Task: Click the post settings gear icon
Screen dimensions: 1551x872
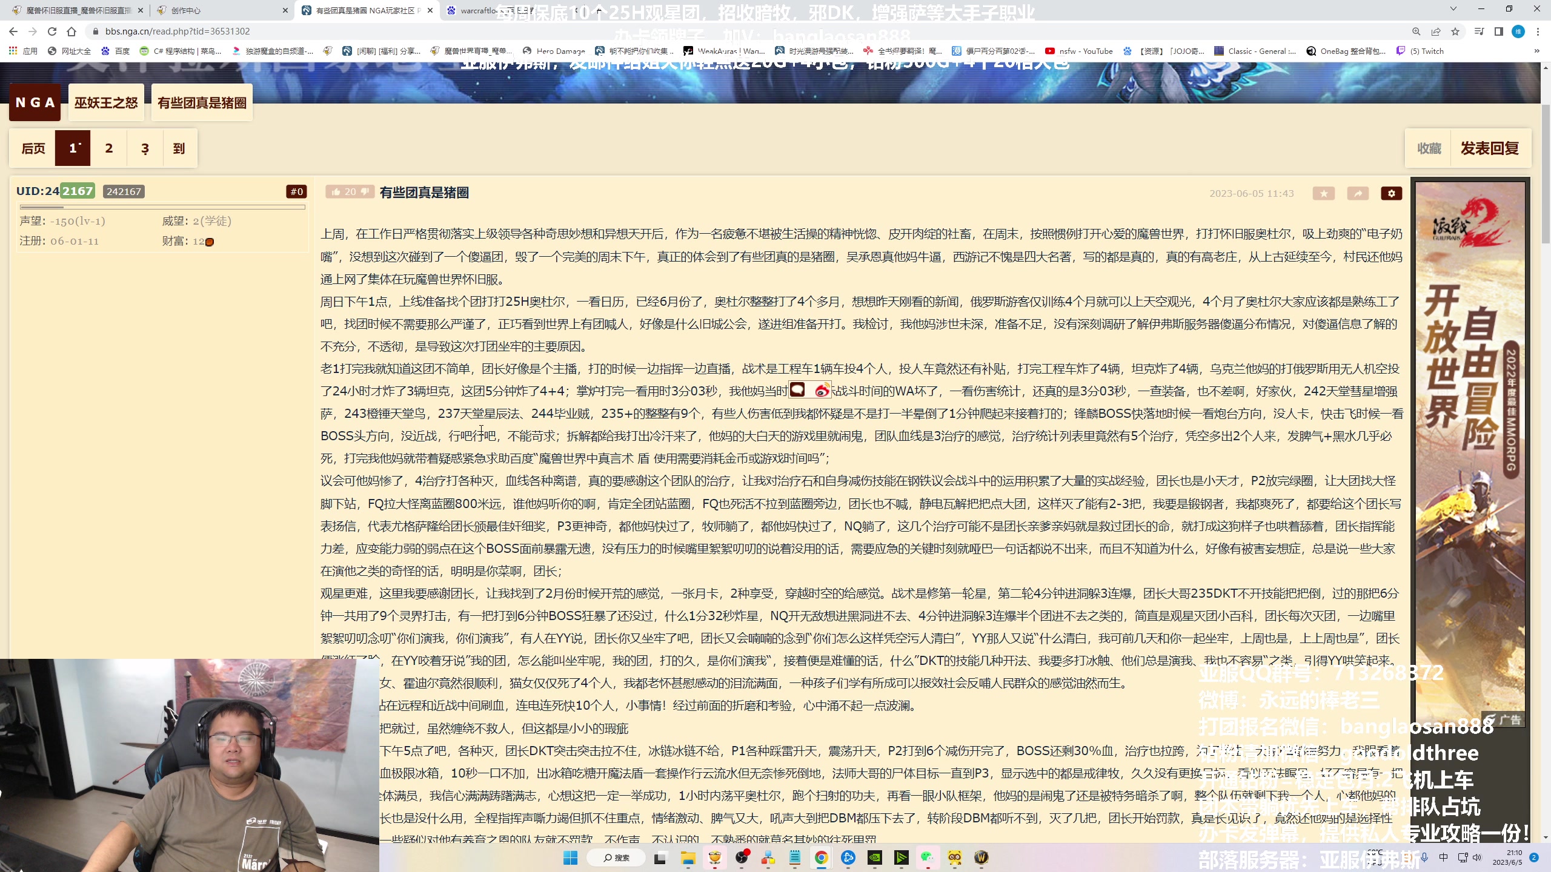Action: click(x=1391, y=193)
